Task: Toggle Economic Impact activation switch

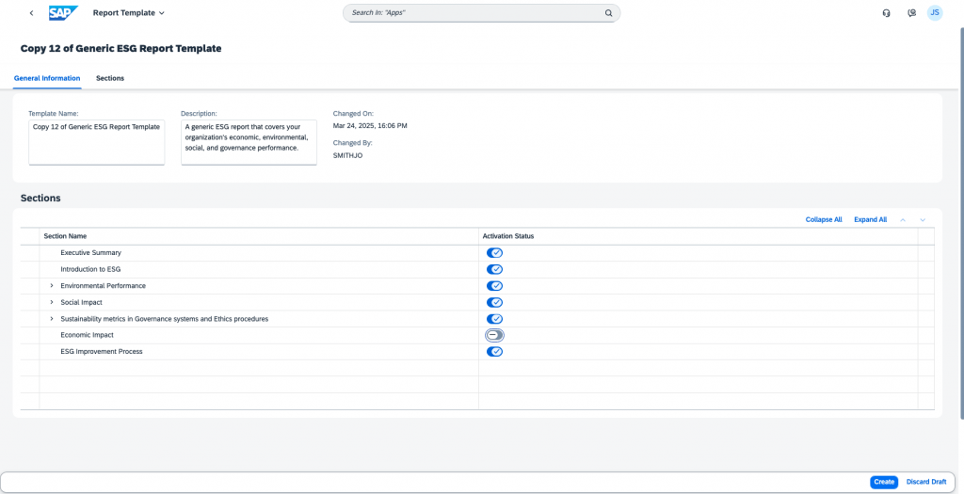Action: 494,335
